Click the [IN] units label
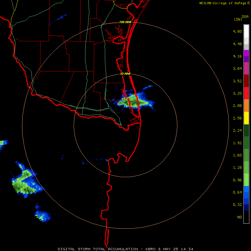251x251 pixels. pos(238,19)
